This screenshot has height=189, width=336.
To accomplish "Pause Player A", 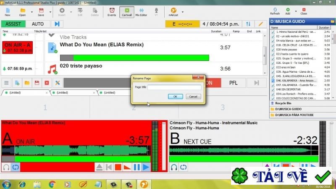I will [137, 167].
